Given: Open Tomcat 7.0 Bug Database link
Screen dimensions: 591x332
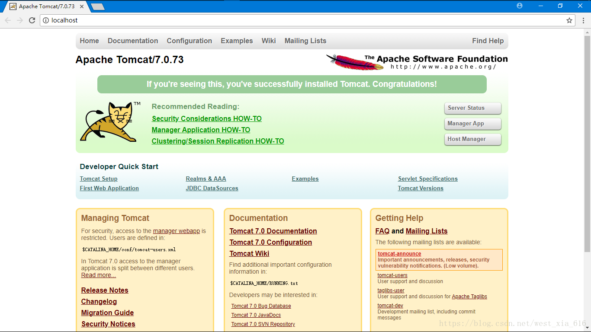Looking at the screenshot, I should click(x=261, y=306).
